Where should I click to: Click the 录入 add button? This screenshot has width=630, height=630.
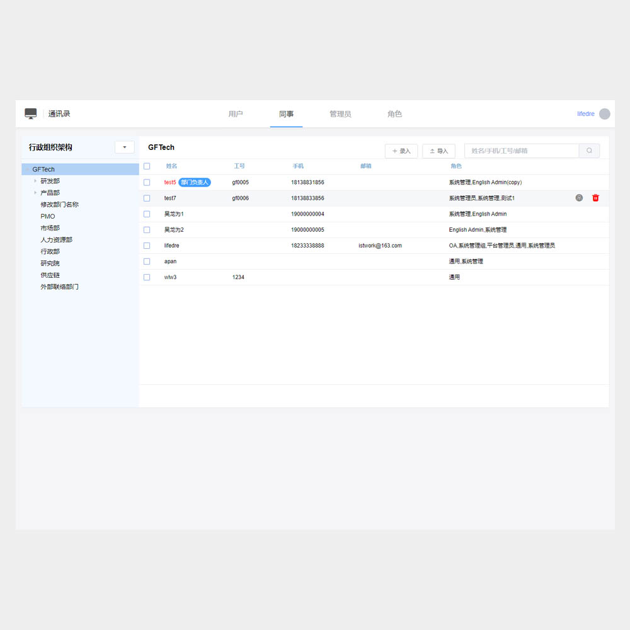pos(401,151)
